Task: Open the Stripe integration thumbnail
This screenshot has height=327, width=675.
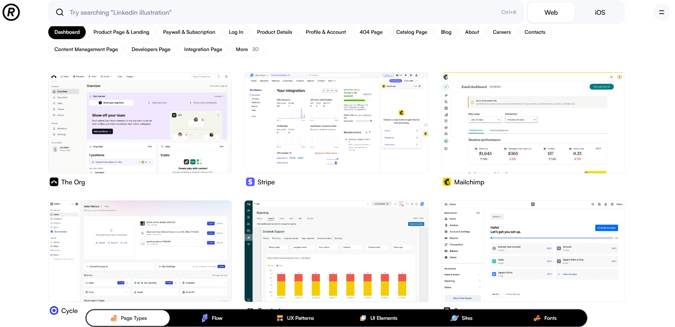Action: click(x=336, y=123)
